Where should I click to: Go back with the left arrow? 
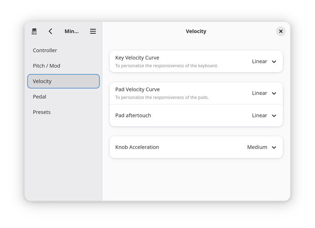(50, 32)
